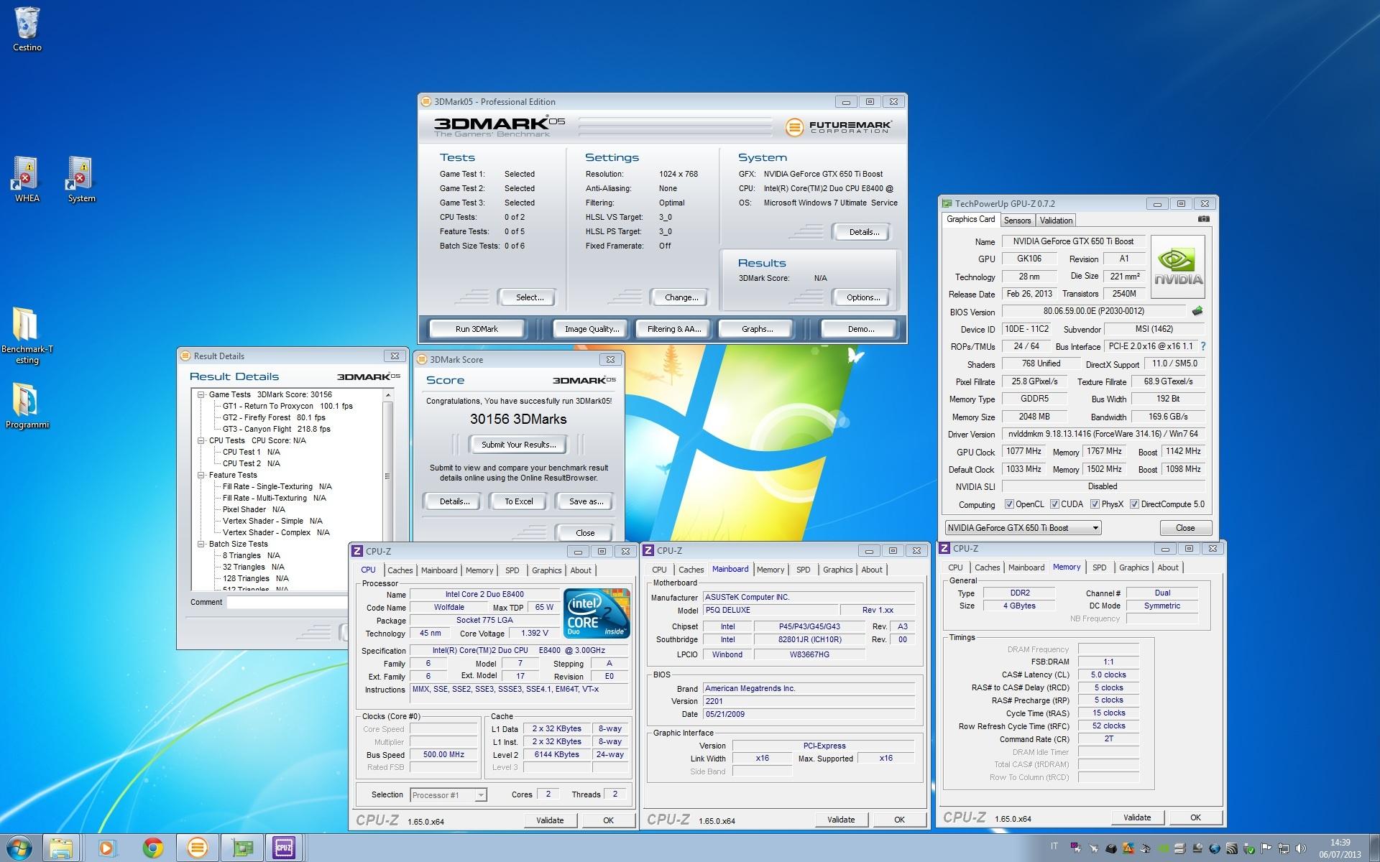1380x862 pixels.
Task: Click the Graphs button in 3DMark05
Action: (x=757, y=329)
